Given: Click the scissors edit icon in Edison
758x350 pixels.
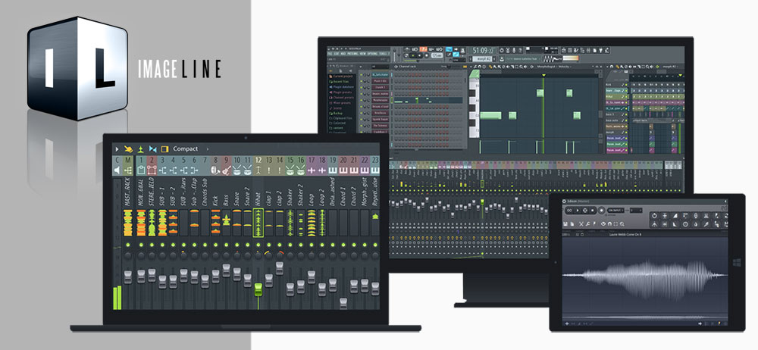Looking at the screenshot, I should (581, 223).
